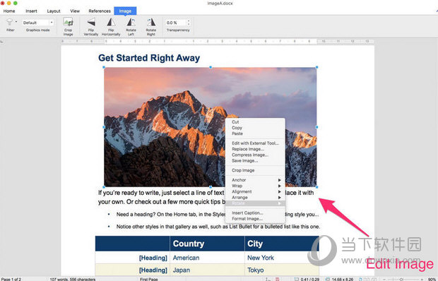Expand the Alignment submenu
The height and width of the screenshot is (281, 438).
point(255,192)
